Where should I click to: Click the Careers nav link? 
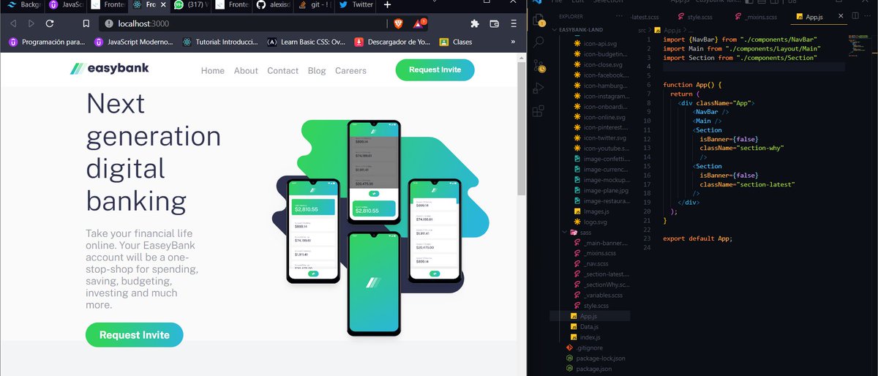point(350,71)
